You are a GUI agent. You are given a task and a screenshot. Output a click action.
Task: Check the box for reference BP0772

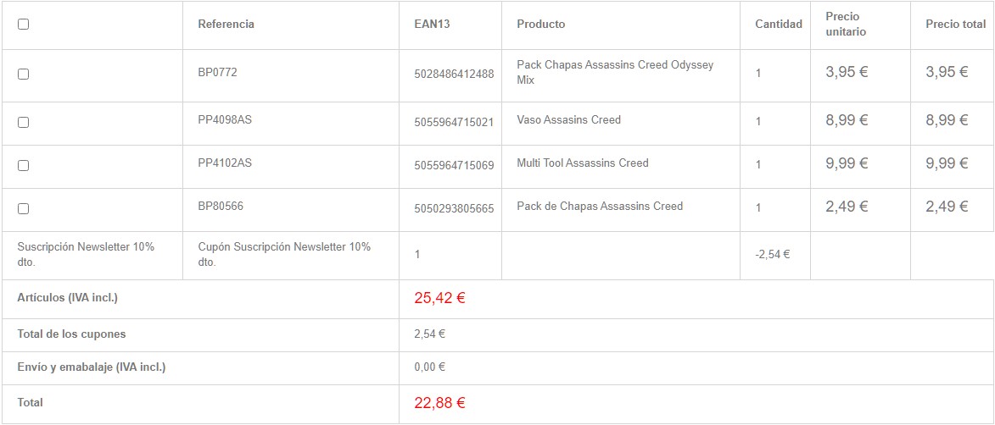23,75
